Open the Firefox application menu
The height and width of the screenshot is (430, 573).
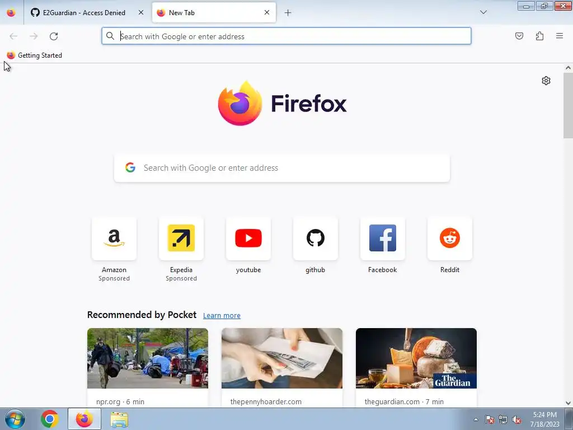coord(560,36)
